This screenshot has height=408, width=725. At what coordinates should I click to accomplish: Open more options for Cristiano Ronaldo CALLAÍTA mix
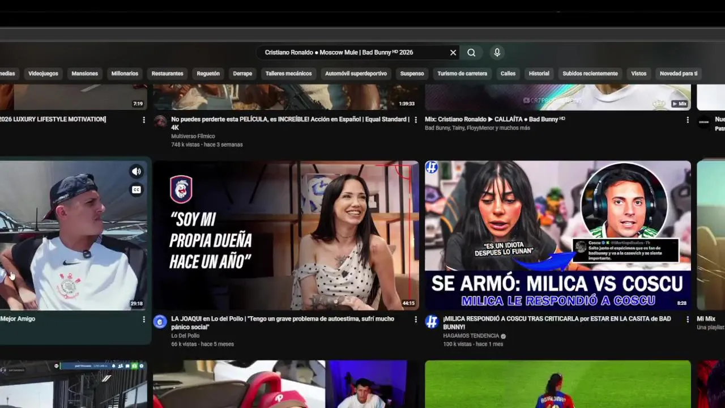pos(688,120)
